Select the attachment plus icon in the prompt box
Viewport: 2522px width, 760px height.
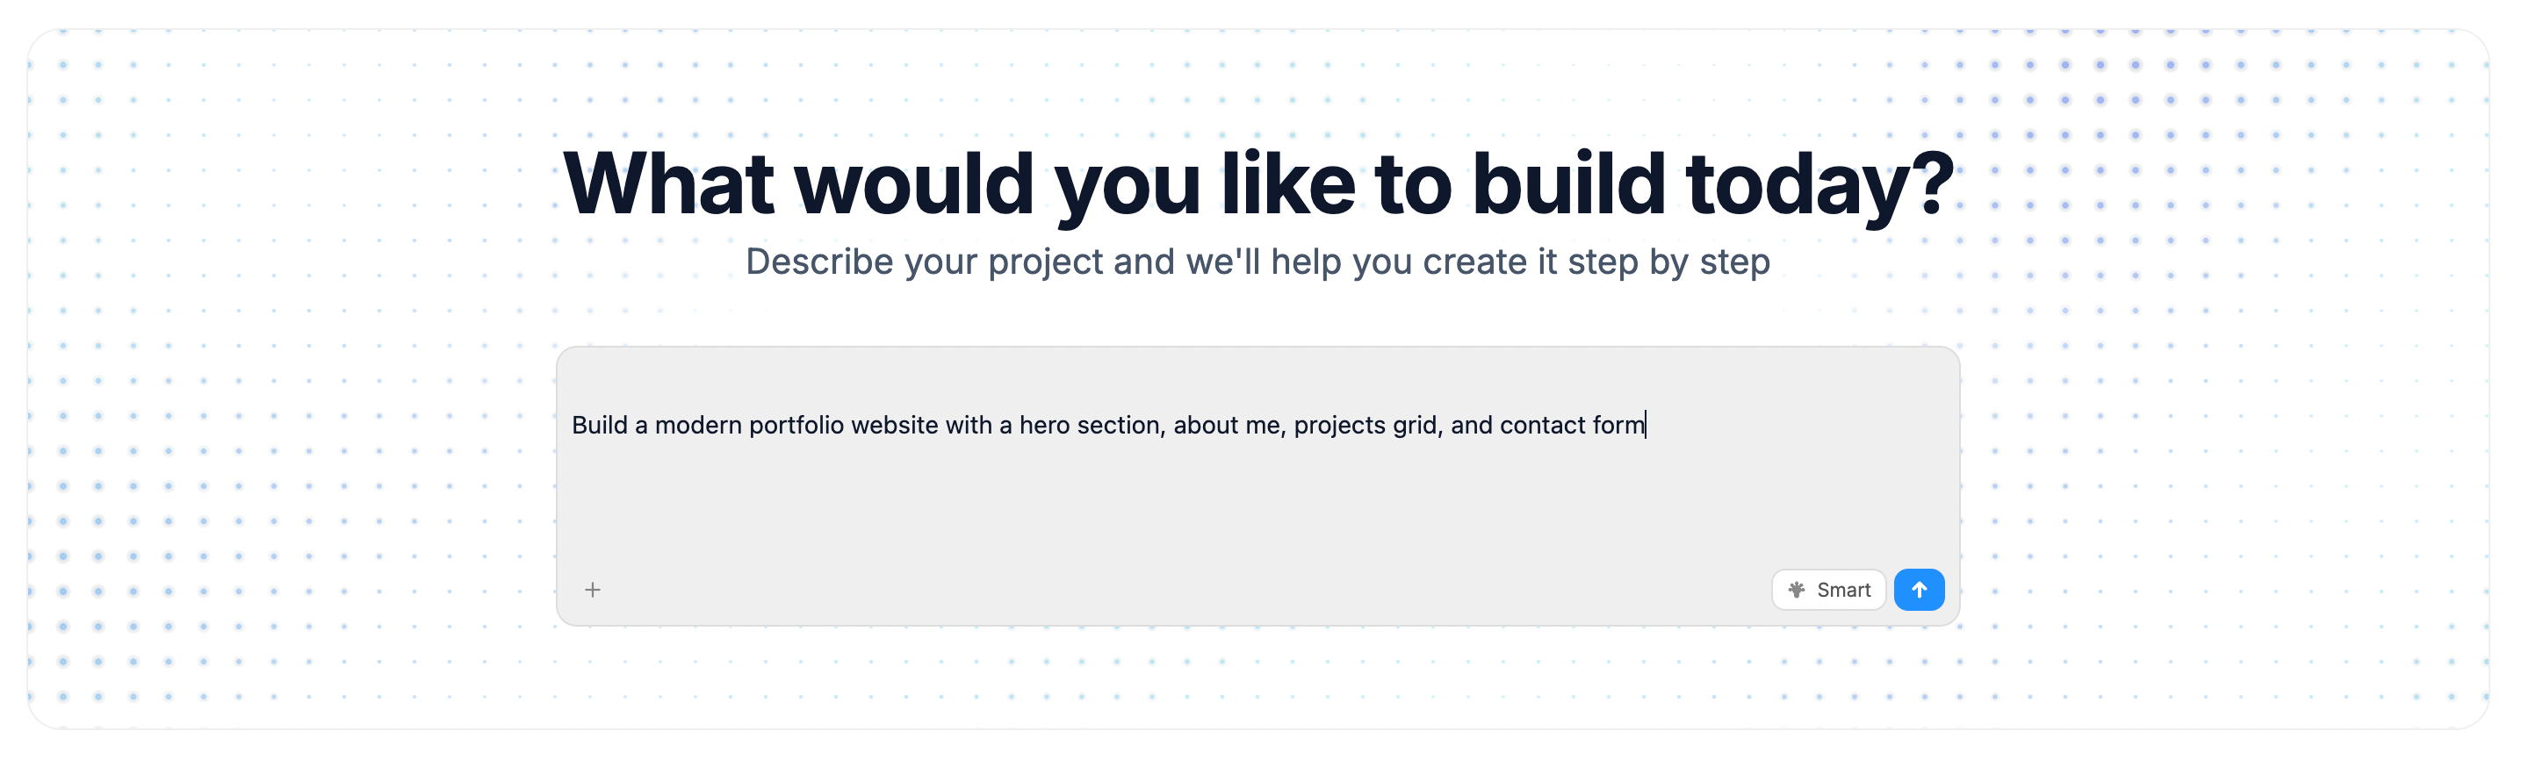click(x=594, y=590)
